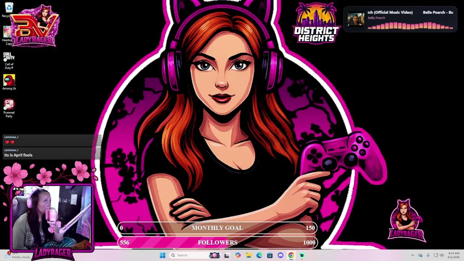Open the clock showing 8:45 AM
The height and width of the screenshot is (261, 464).
coord(453,255)
